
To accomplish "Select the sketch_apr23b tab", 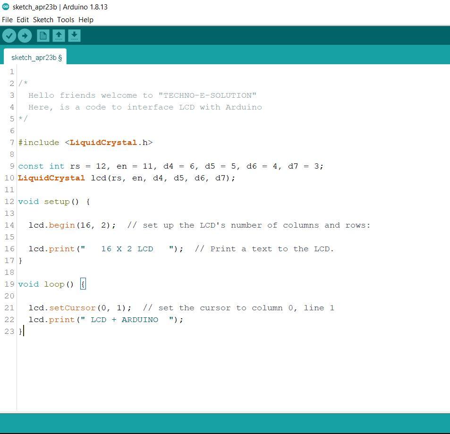I will [36, 58].
